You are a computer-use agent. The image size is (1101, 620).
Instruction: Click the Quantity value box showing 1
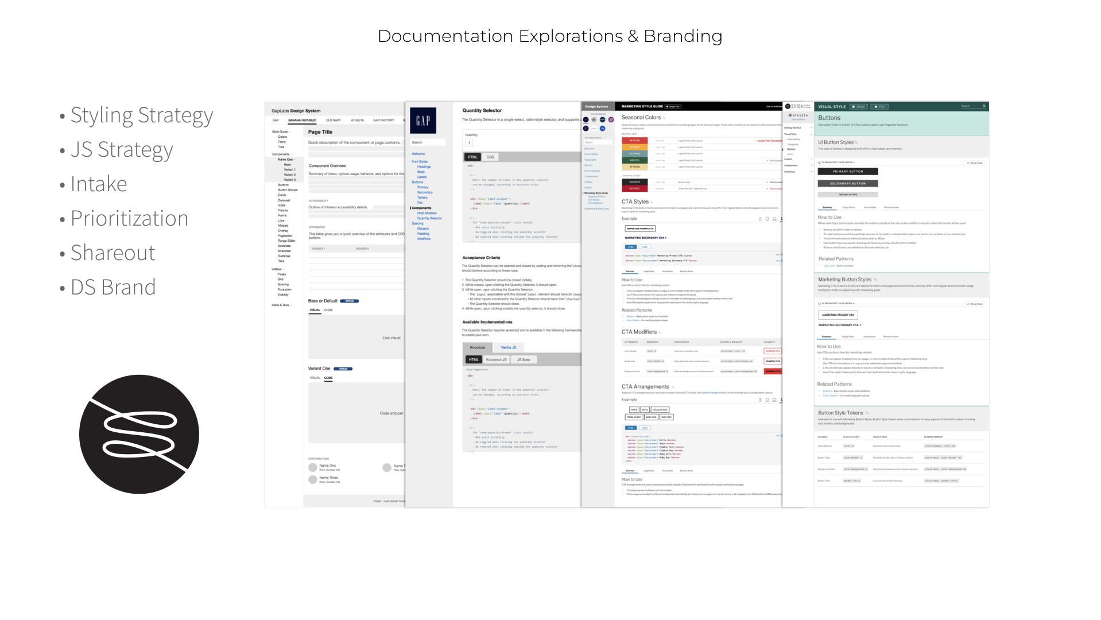tap(469, 143)
